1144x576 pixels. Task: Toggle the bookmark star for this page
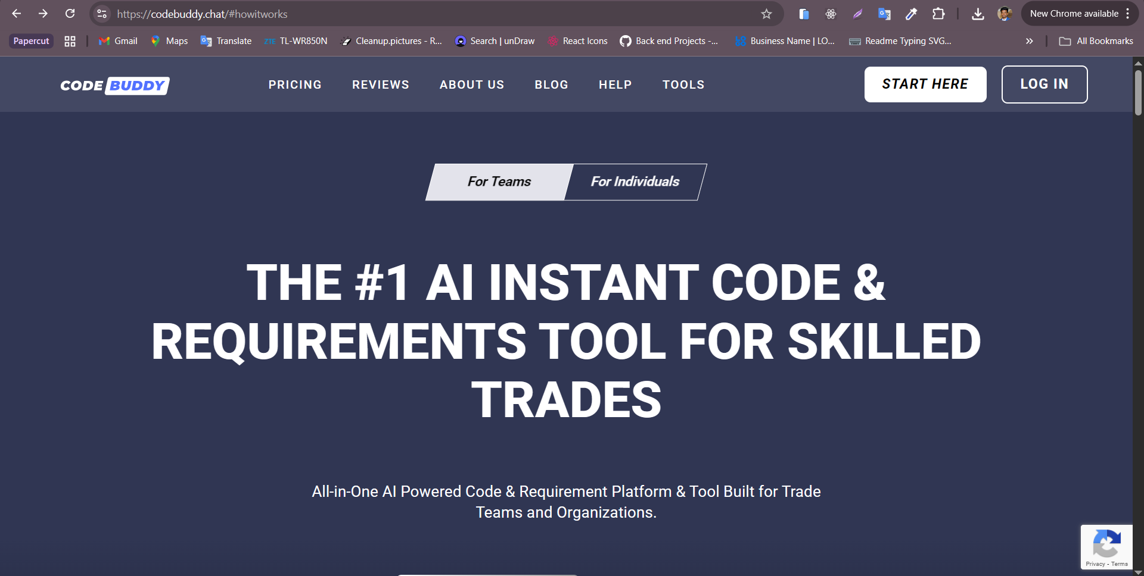pos(767,14)
